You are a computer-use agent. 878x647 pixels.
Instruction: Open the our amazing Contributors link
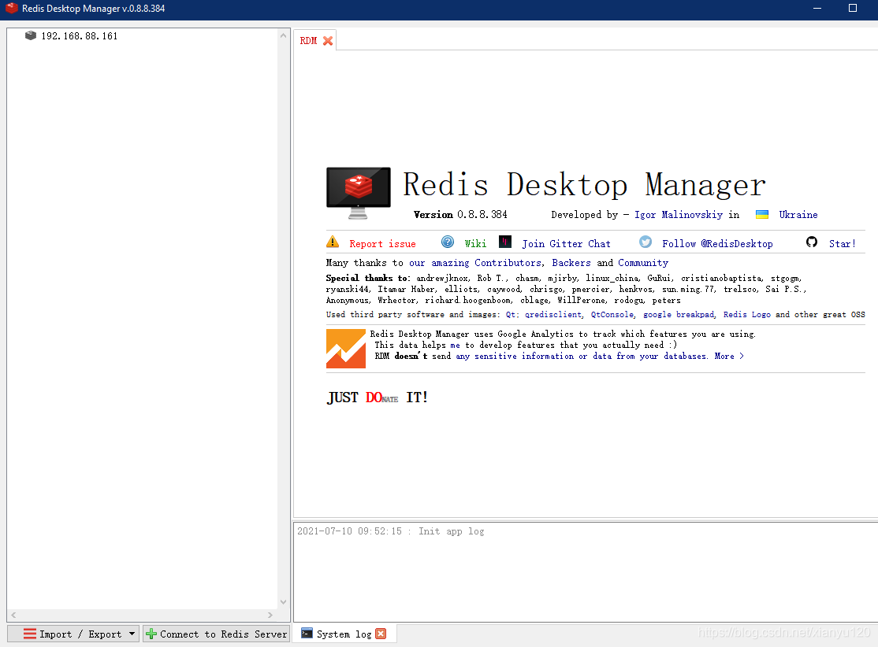point(474,263)
